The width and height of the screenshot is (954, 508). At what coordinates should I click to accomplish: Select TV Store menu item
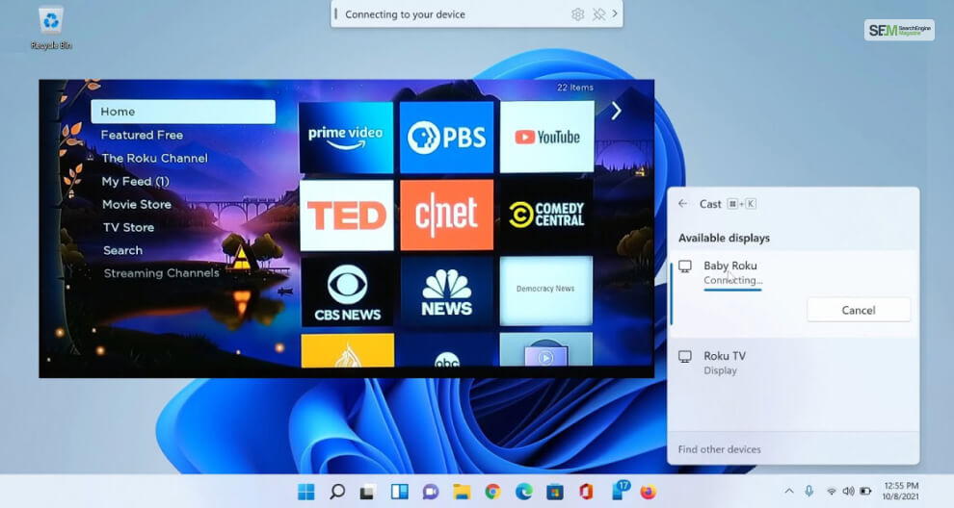coord(128,227)
